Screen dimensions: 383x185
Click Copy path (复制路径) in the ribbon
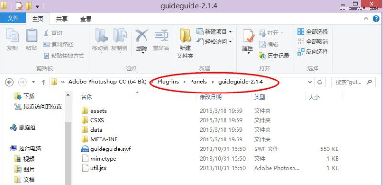[x=58, y=45]
